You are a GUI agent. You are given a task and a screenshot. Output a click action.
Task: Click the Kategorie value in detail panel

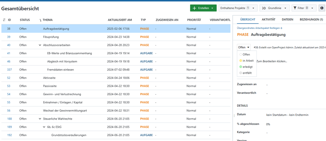[267, 133]
